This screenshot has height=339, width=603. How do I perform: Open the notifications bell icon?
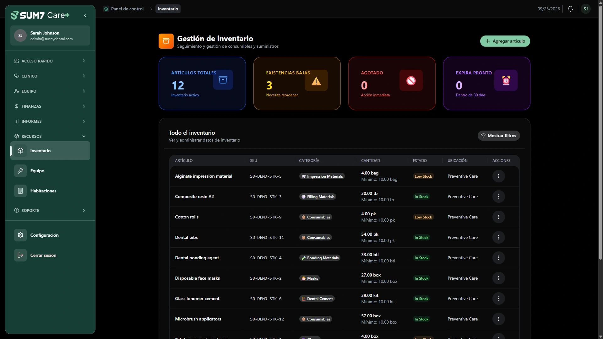point(570,9)
